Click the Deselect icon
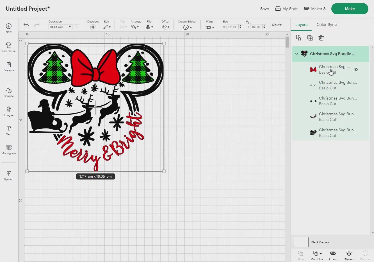Screen dimensions: 374x262 93,27
